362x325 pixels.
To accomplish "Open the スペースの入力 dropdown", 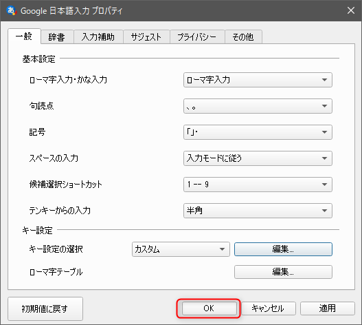I will click(258, 158).
